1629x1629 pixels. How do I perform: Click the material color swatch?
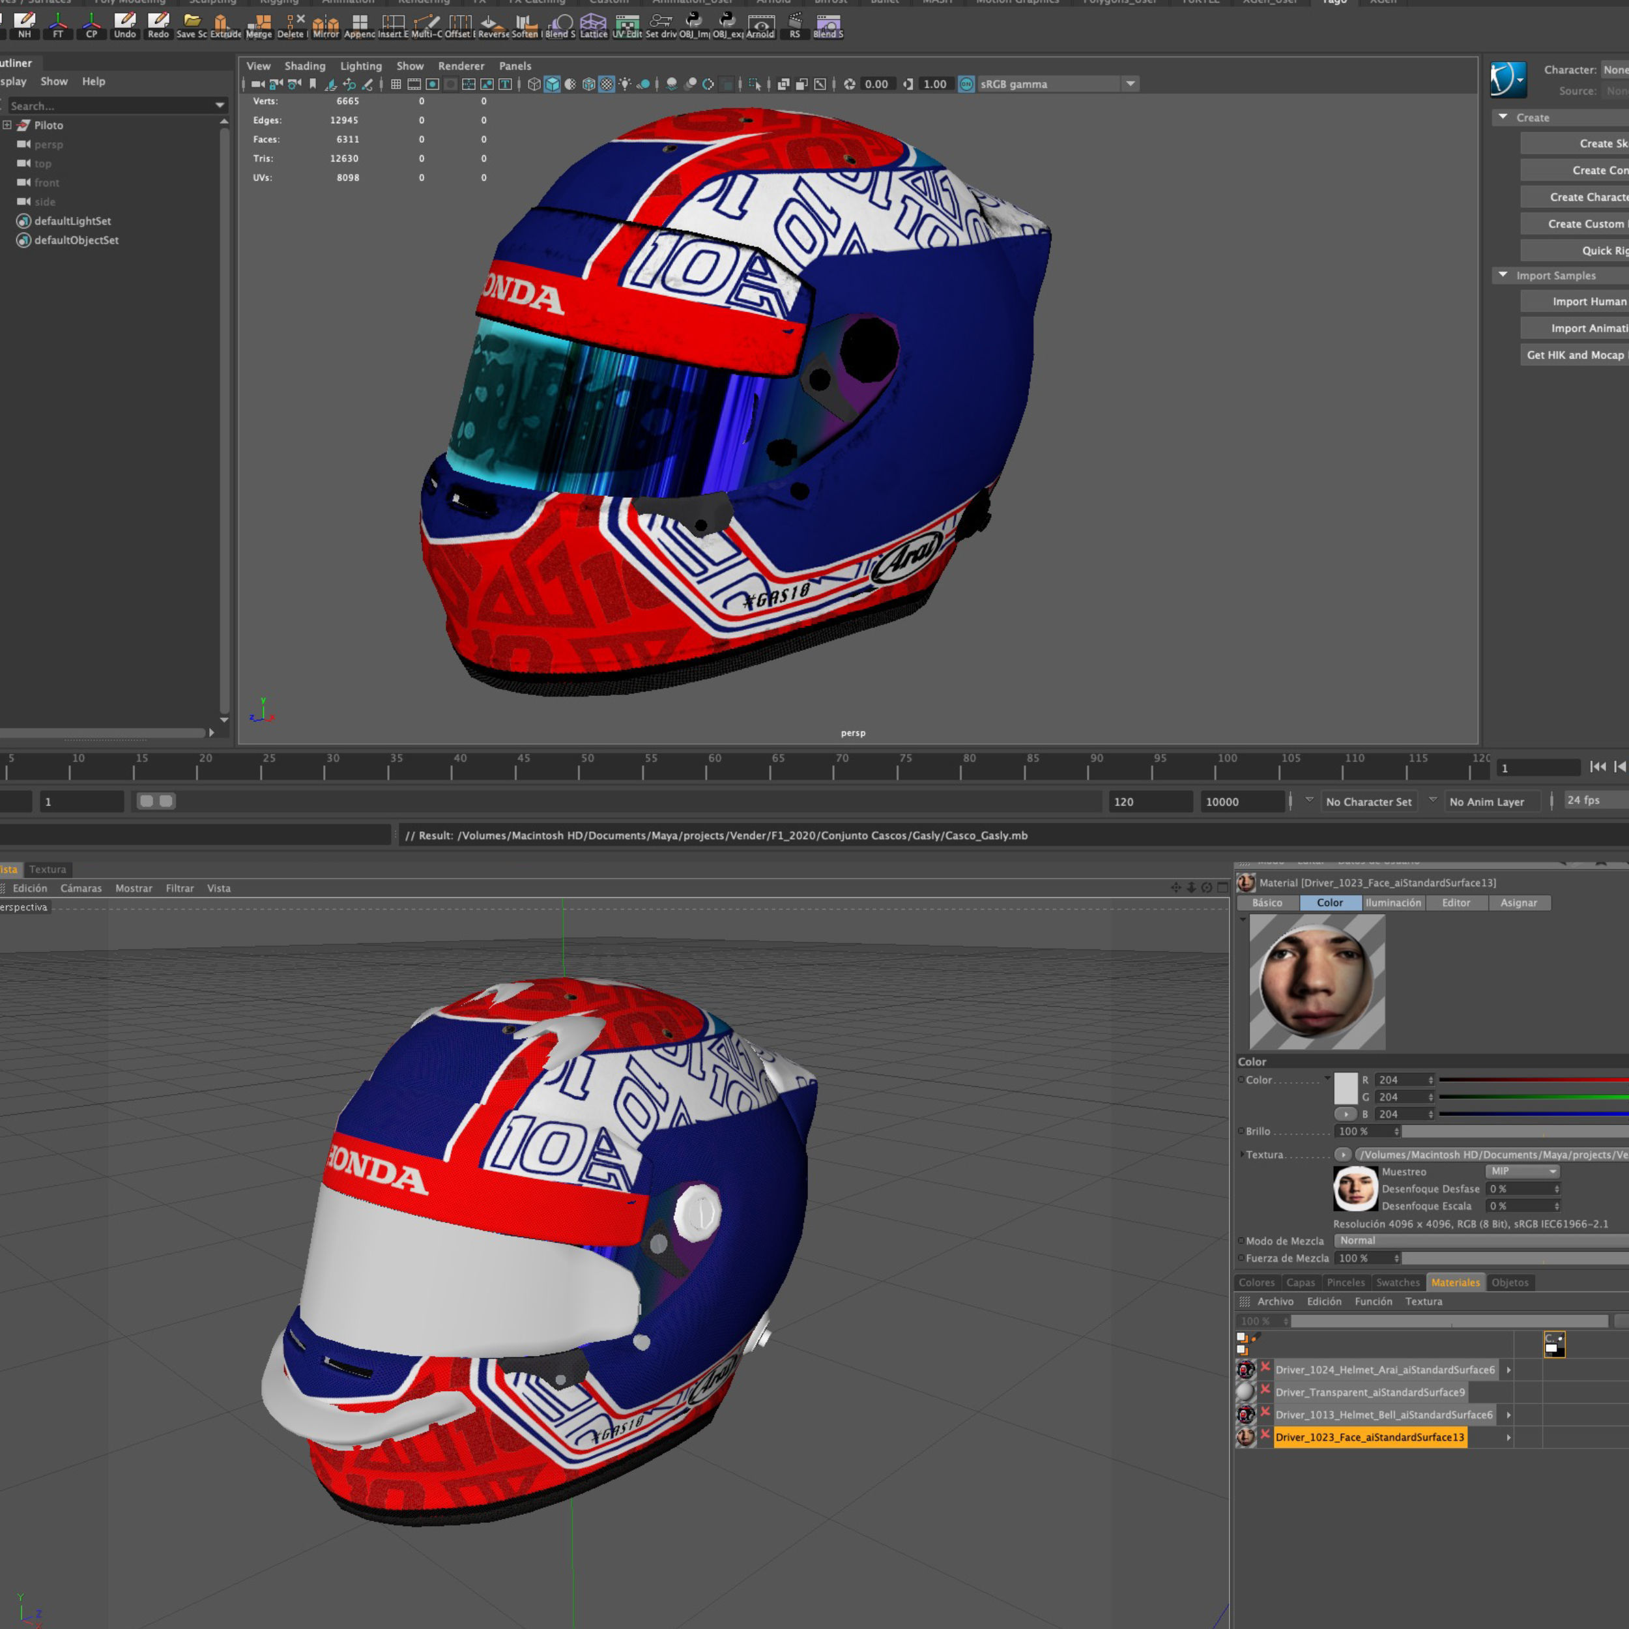[x=1346, y=1089]
